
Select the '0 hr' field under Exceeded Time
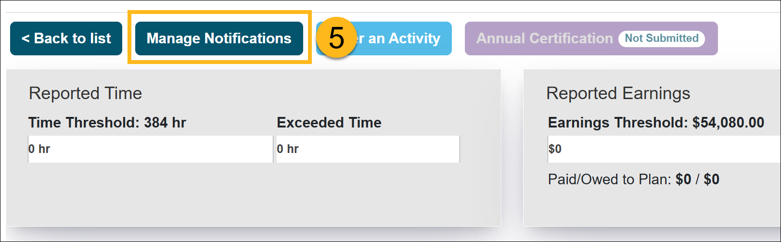(x=368, y=149)
